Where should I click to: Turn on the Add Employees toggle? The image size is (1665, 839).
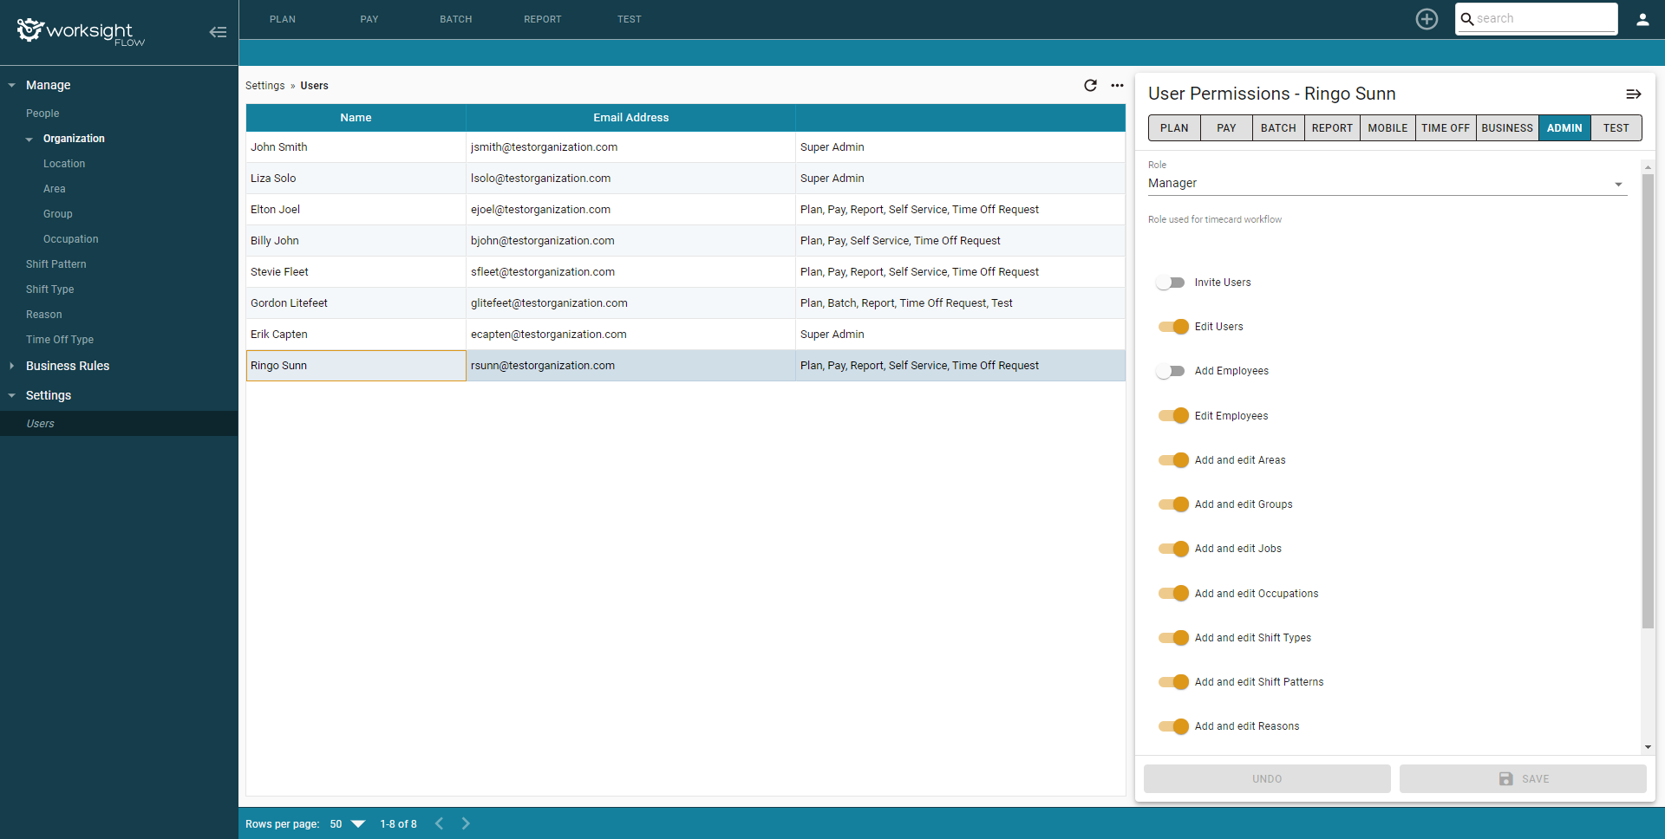(x=1172, y=371)
